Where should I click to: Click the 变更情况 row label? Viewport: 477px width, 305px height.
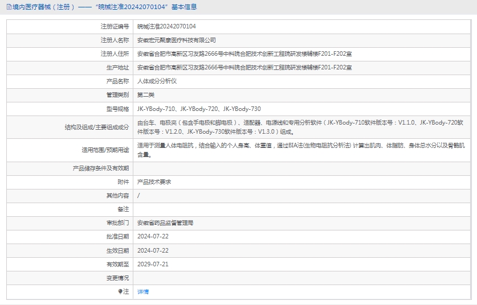pyautogui.click(x=117, y=278)
